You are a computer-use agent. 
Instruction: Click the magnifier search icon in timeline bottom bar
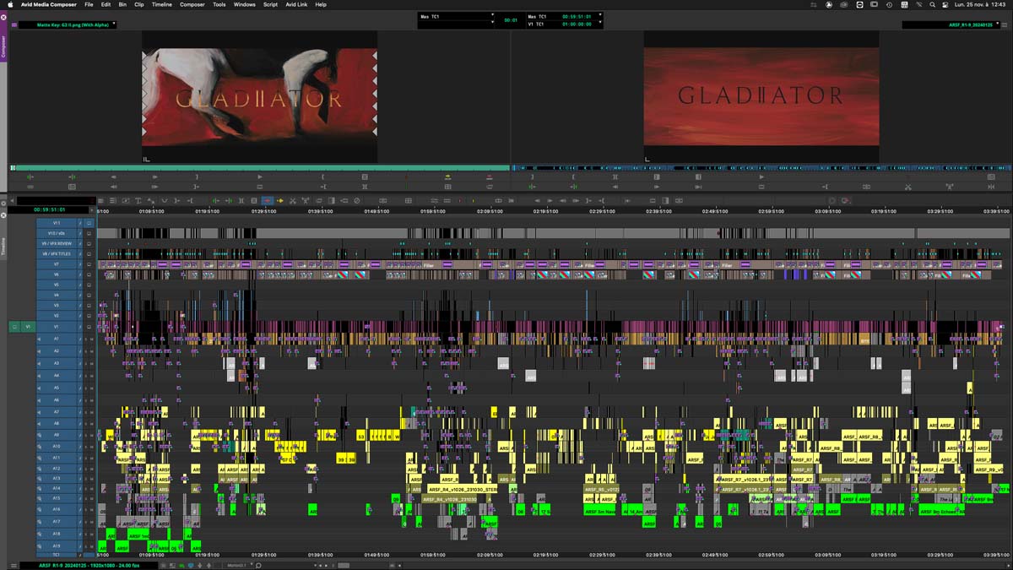pyautogui.click(x=258, y=565)
